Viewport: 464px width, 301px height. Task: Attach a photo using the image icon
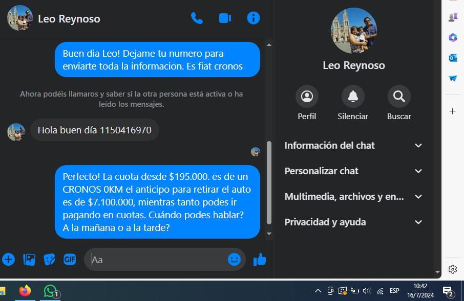pyautogui.click(x=29, y=260)
